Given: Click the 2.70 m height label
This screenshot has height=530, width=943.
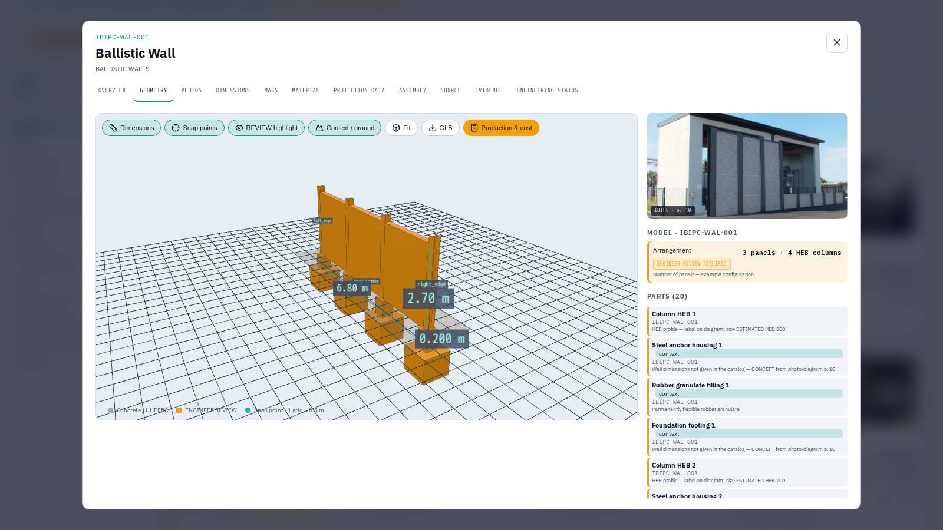Looking at the screenshot, I should (428, 298).
